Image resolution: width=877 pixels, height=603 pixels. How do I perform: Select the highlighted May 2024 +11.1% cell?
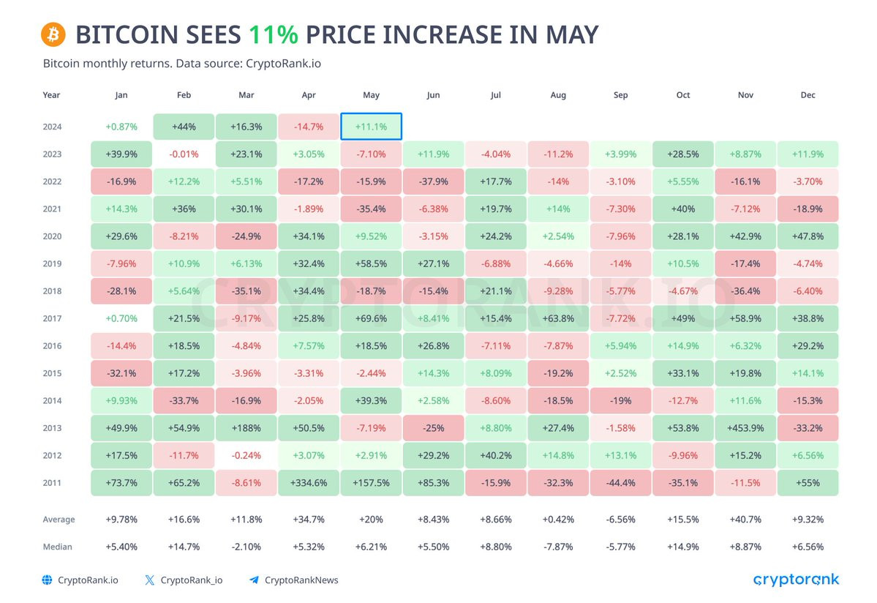point(372,127)
